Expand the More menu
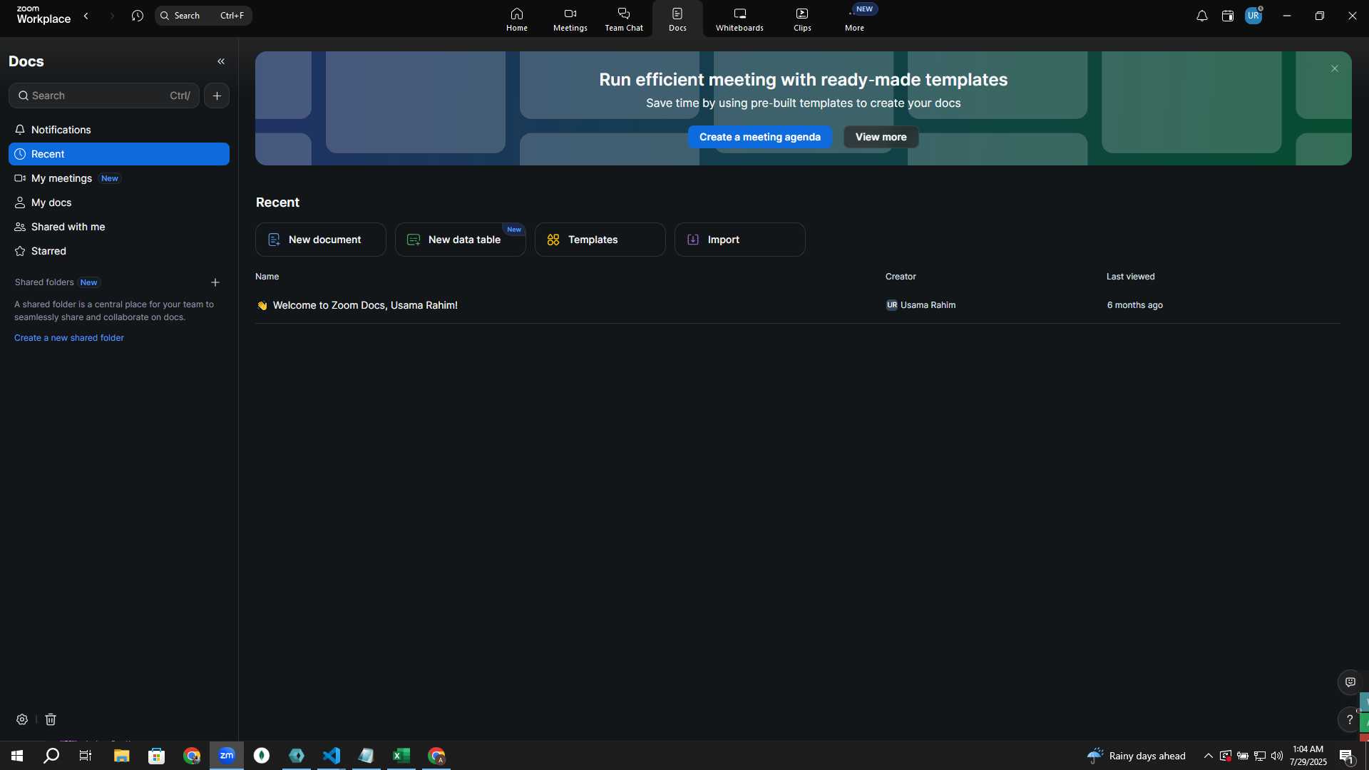 tap(854, 19)
